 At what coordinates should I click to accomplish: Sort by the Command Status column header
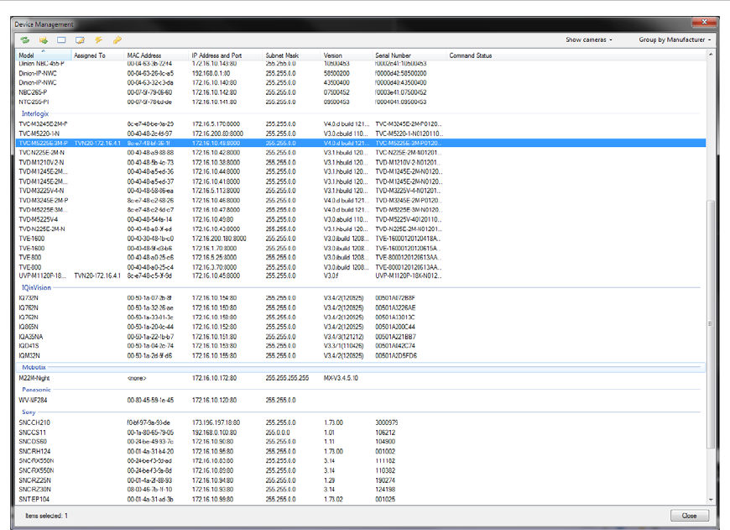tap(470, 55)
